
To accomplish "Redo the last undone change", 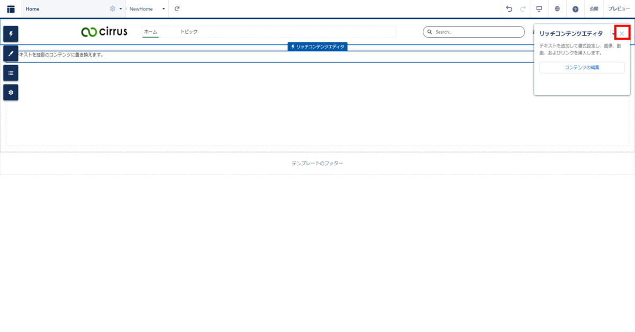I will click(523, 9).
